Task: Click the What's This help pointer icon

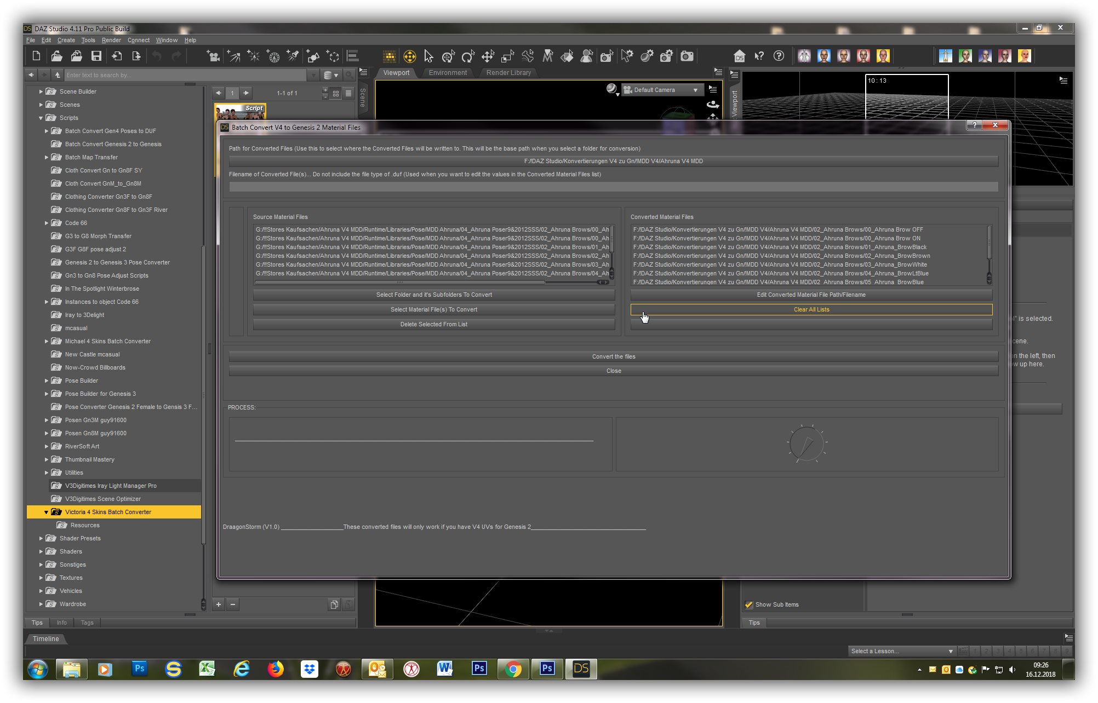Action: tap(759, 56)
